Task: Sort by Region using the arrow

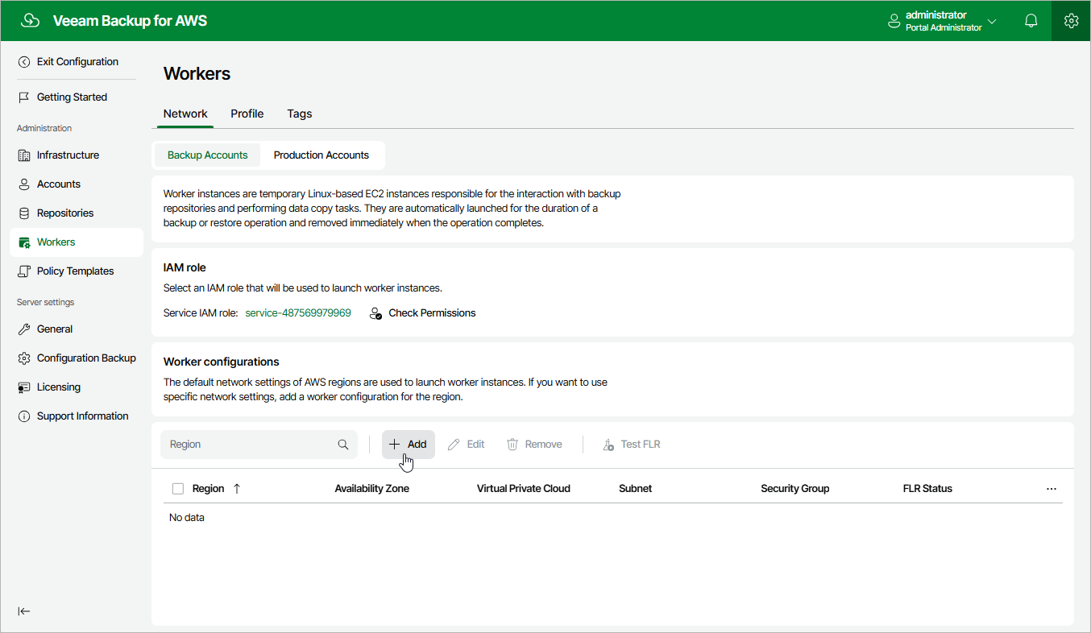Action: pos(237,489)
